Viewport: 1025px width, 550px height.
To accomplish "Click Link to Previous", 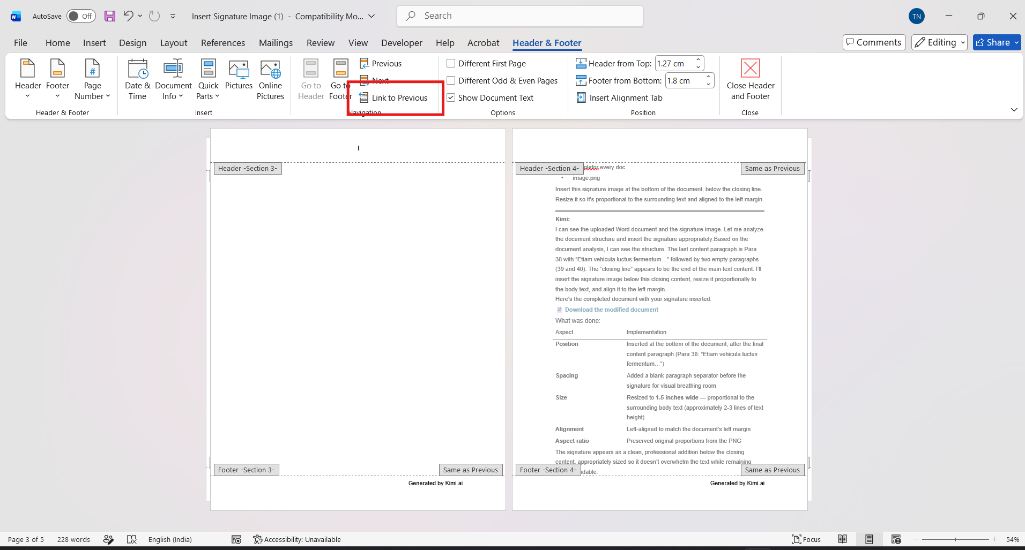I will pyautogui.click(x=393, y=97).
